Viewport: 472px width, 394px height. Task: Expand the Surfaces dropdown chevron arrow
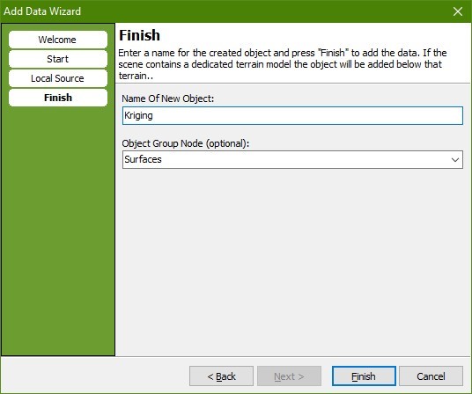(x=455, y=159)
